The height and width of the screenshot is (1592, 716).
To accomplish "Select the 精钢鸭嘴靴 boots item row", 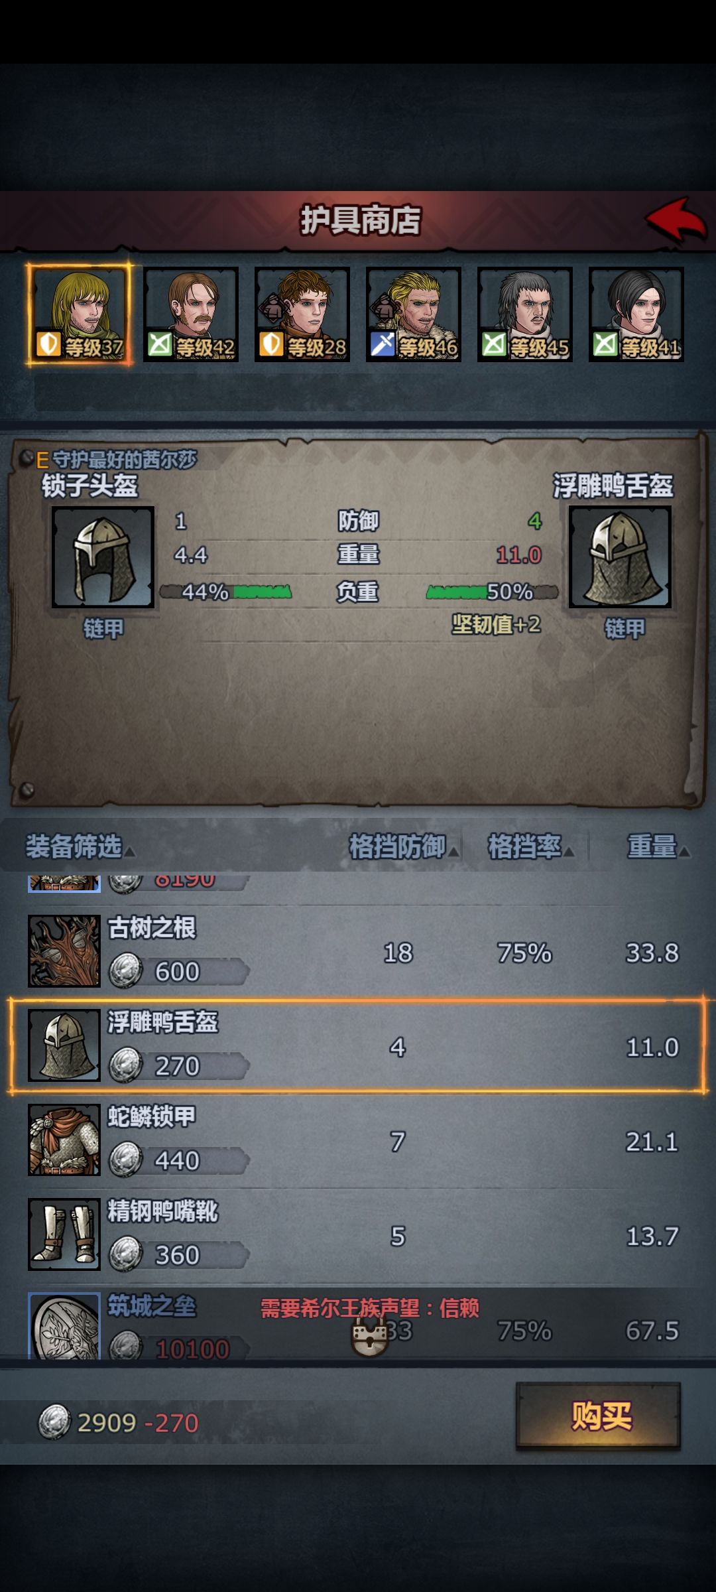I will coord(358,1235).
